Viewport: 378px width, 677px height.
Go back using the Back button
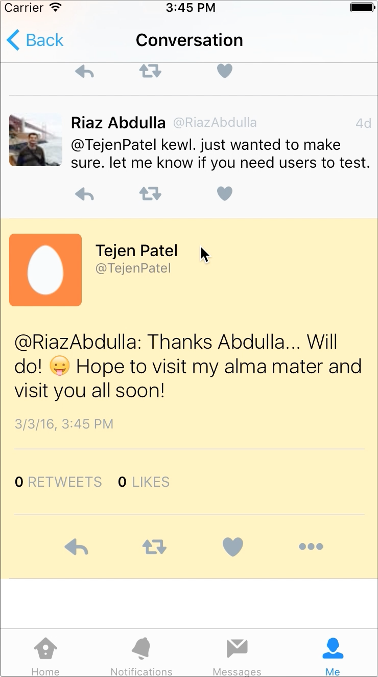(35, 40)
